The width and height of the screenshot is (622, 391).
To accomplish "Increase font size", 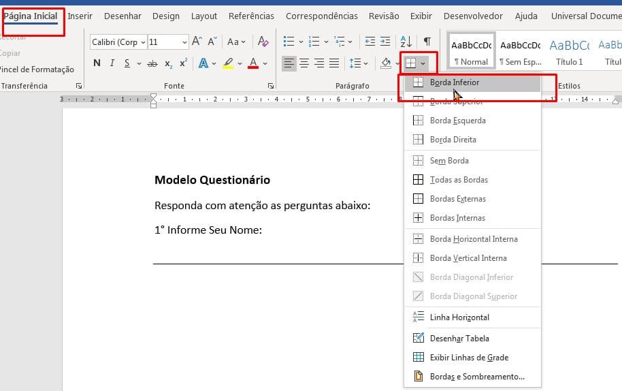I will 197,42.
